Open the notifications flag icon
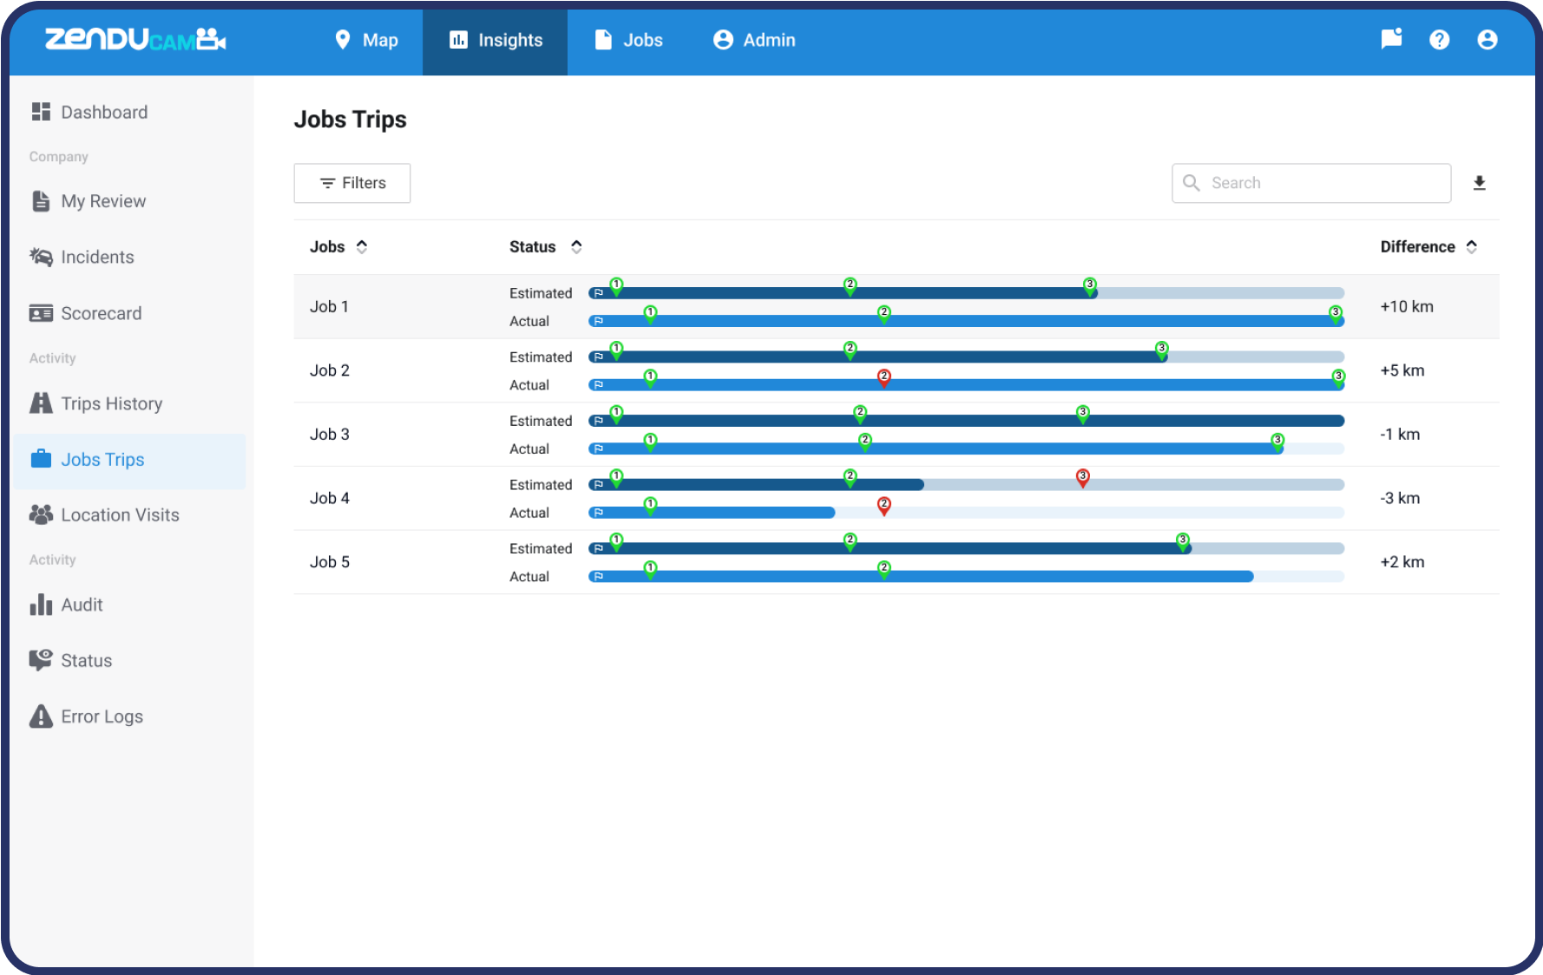Image resolution: width=1543 pixels, height=975 pixels. click(x=1391, y=40)
